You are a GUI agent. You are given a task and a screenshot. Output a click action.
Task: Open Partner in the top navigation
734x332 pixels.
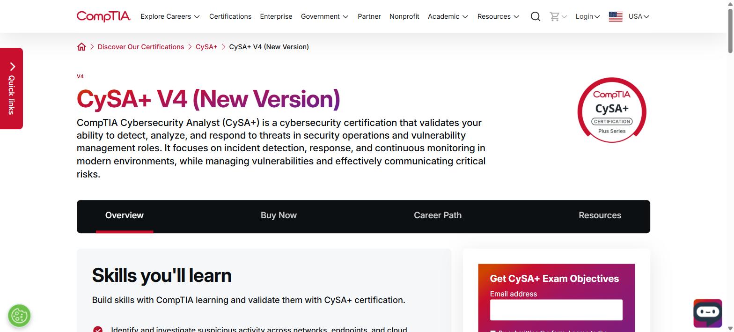coord(369,16)
